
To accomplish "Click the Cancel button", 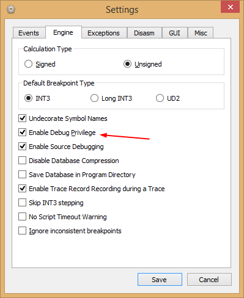I will pyautogui.click(x=209, y=280).
